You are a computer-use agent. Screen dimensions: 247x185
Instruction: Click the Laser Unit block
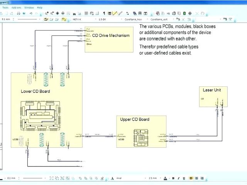click(x=213, y=96)
